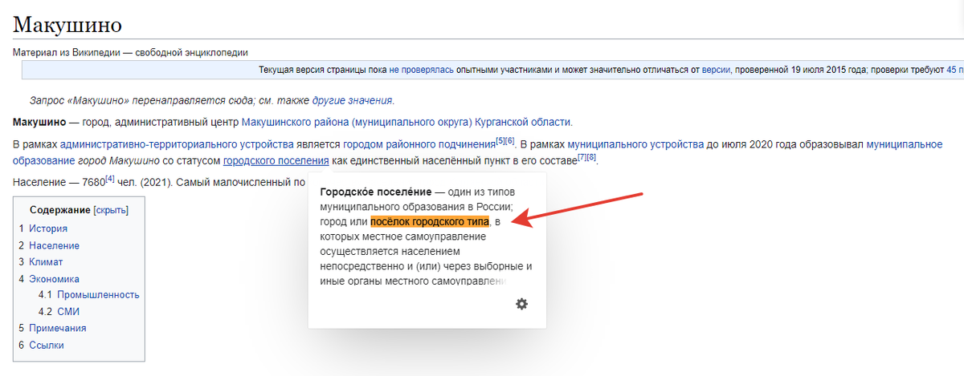Open footnote reference [6]
The width and height of the screenshot is (964, 376).
point(509,141)
